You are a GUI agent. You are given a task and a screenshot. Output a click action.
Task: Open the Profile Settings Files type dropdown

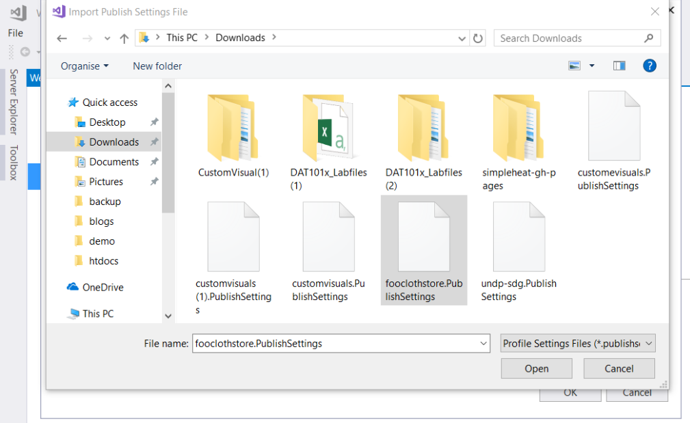tap(578, 344)
